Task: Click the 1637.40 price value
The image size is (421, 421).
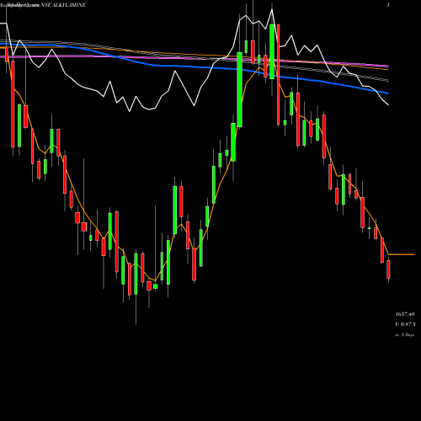Action: tap(405, 314)
